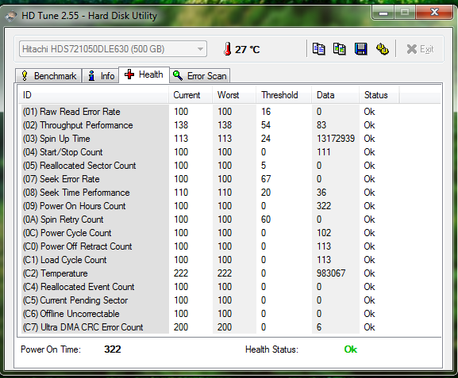Screen dimensions: 458x378
Task: Minimize the HD Tune window
Action: point(383,13)
